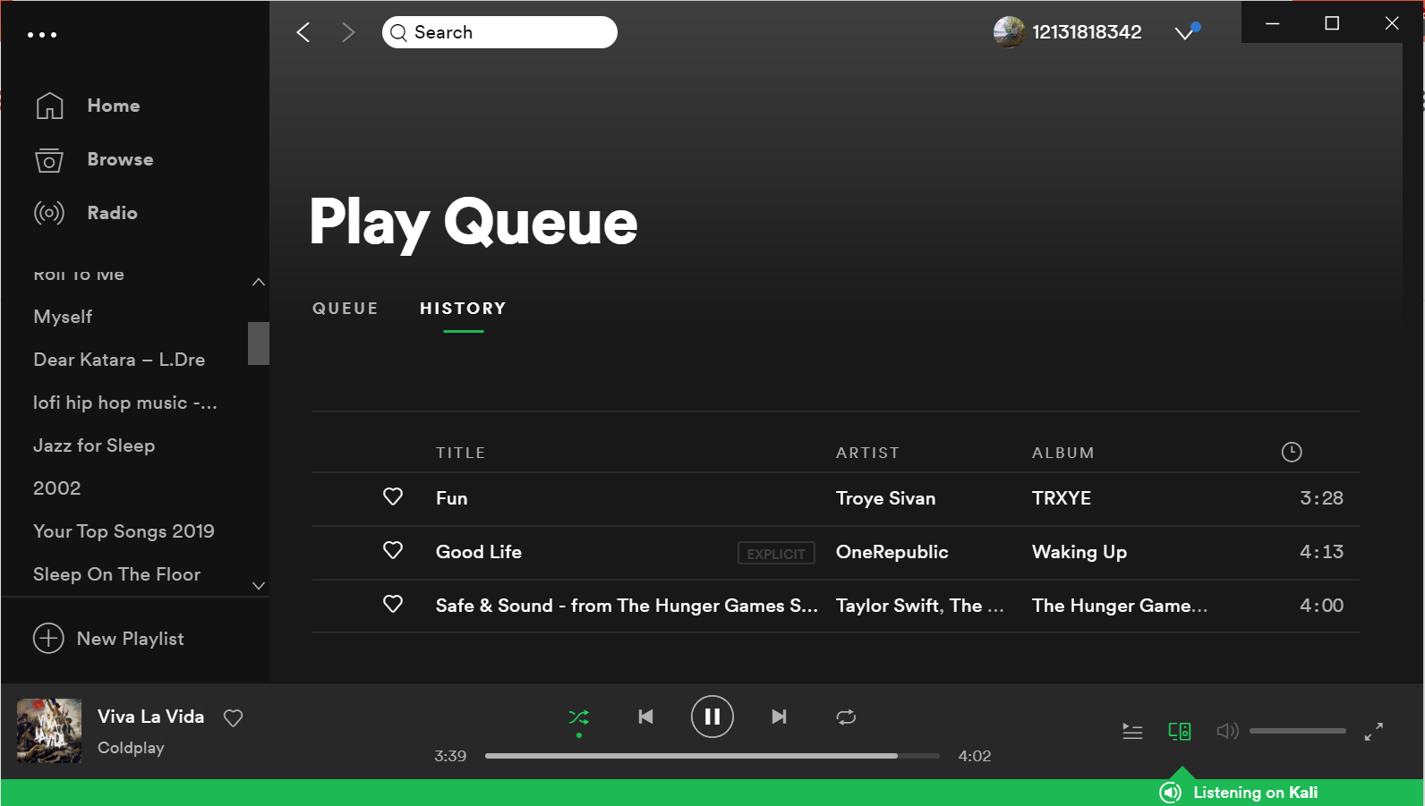The height and width of the screenshot is (806, 1425).
Task: Select the track Good Life
Action: tap(479, 552)
